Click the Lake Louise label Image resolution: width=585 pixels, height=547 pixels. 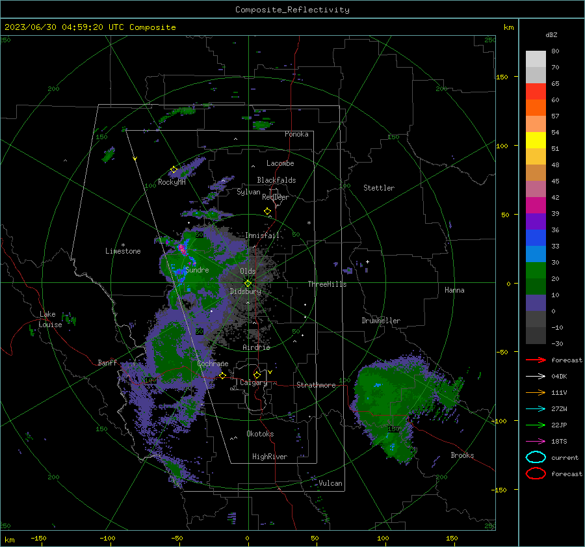tap(50, 319)
